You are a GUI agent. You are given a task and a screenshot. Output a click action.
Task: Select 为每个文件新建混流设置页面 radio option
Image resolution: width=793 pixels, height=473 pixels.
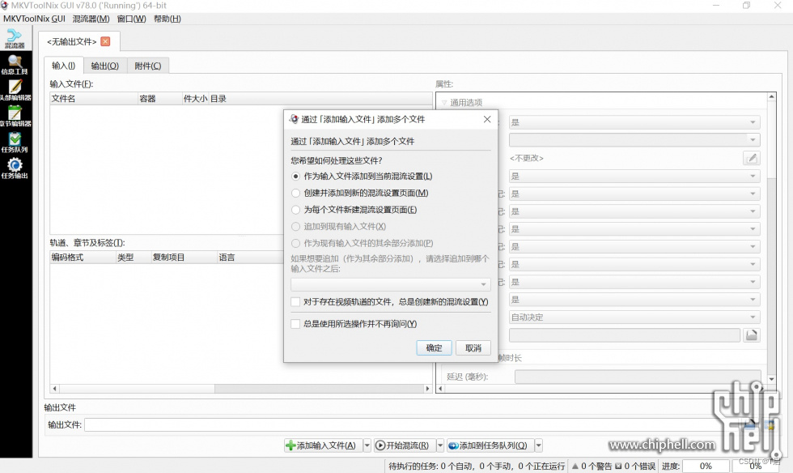pyautogui.click(x=296, y=210)
